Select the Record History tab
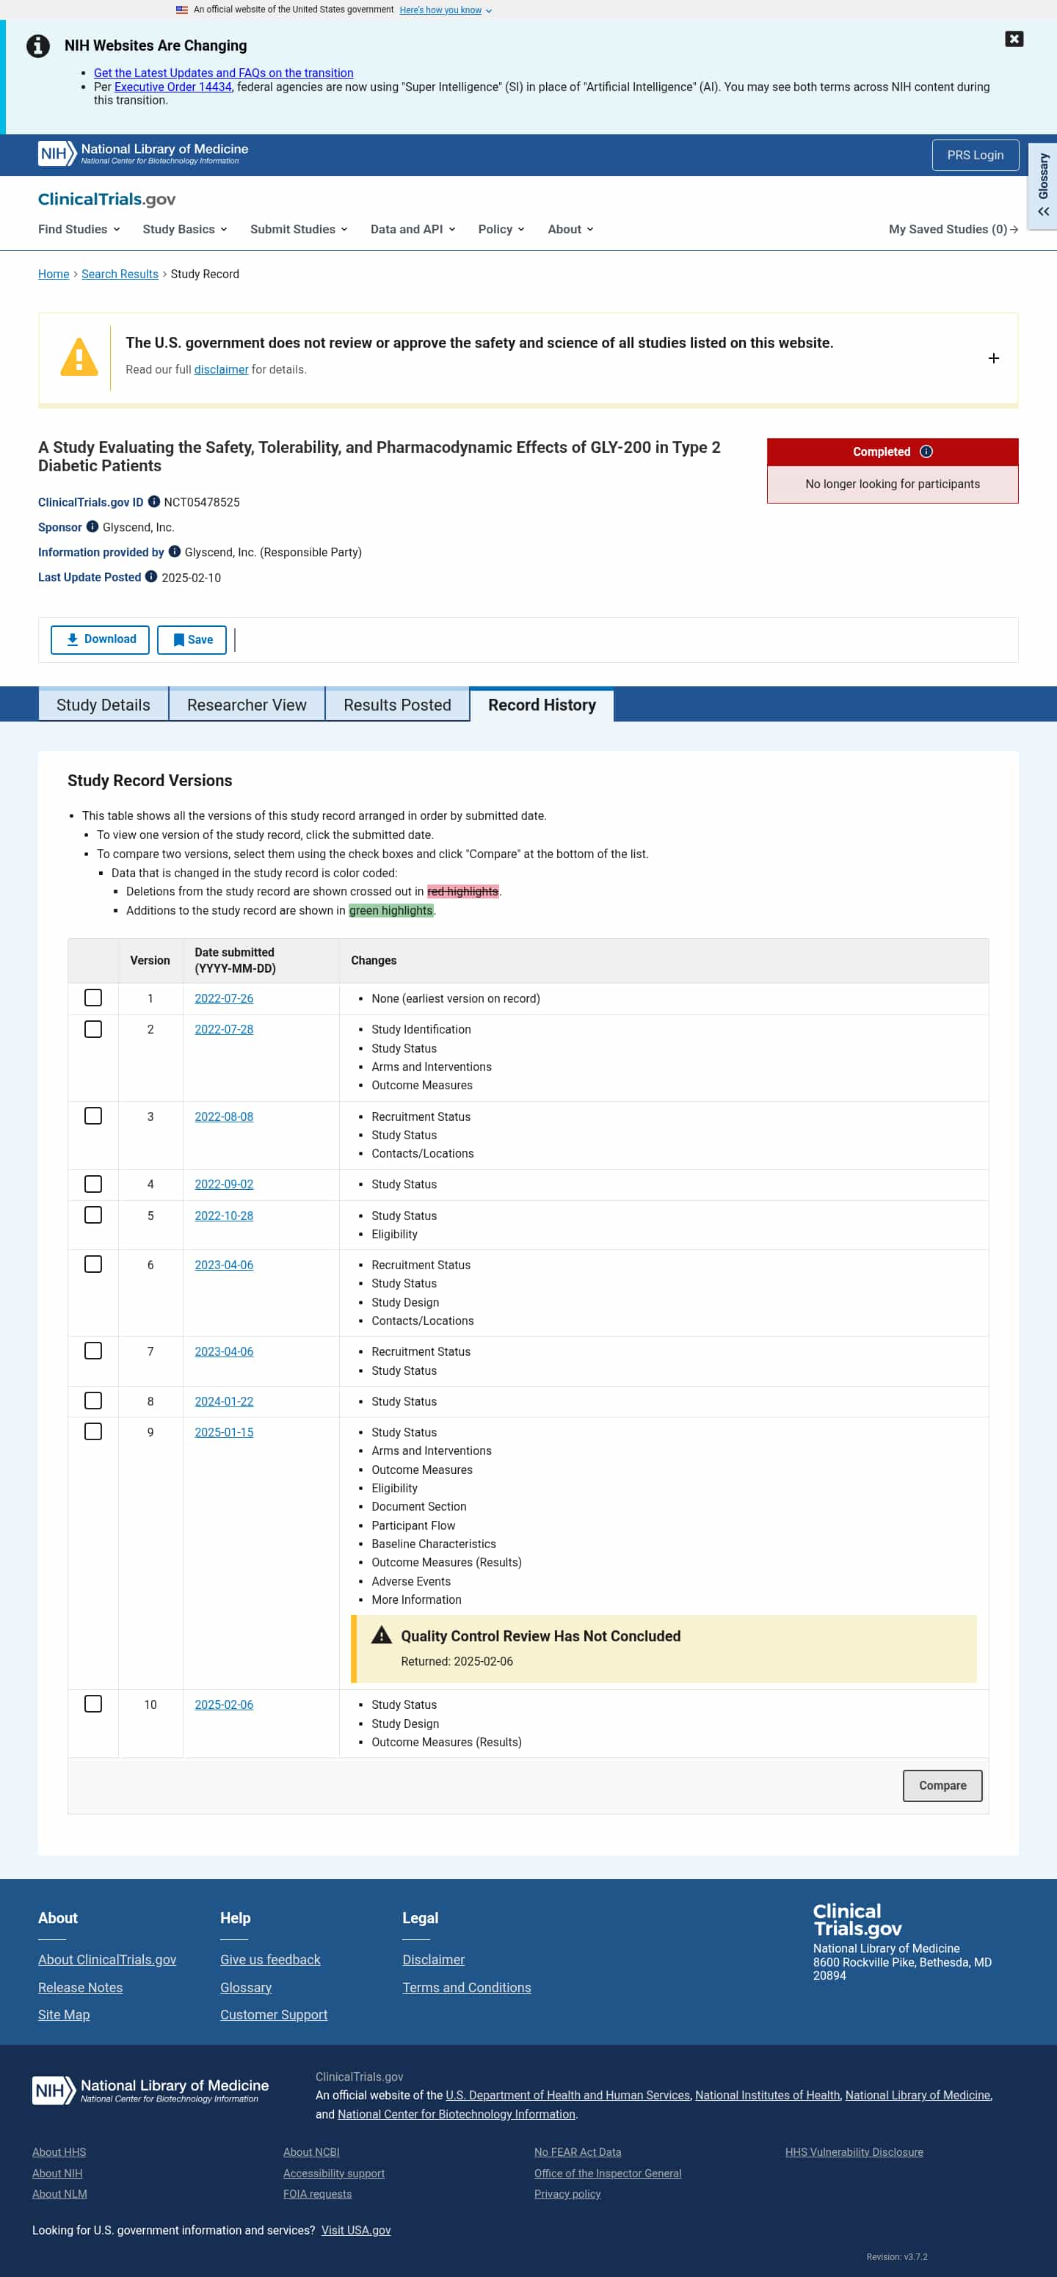The image size is (1057, 2277). click(542, 705)
